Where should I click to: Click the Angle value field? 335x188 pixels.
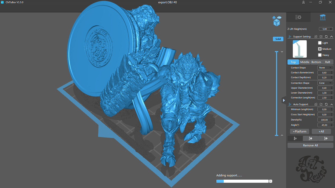[x=325, y=125]
